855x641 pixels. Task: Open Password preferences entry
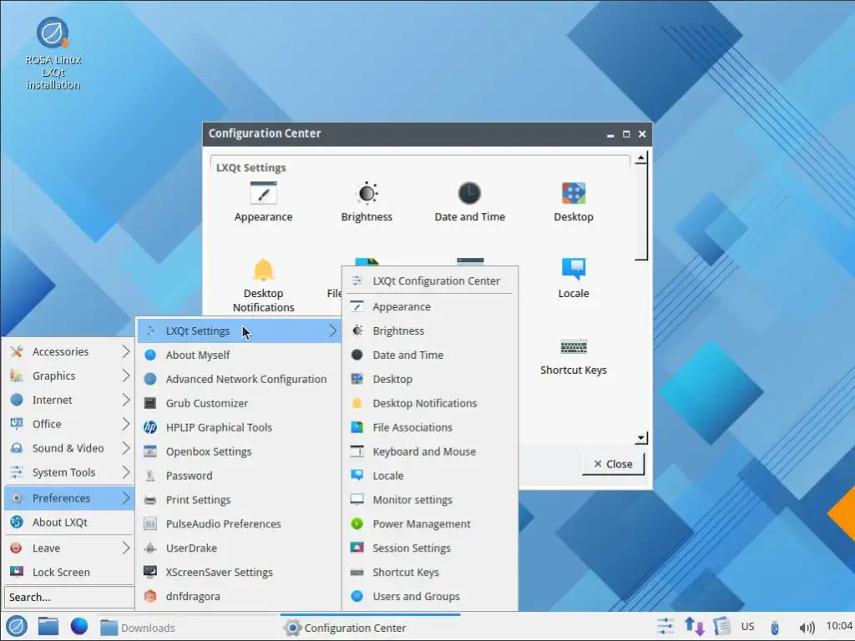240,475
